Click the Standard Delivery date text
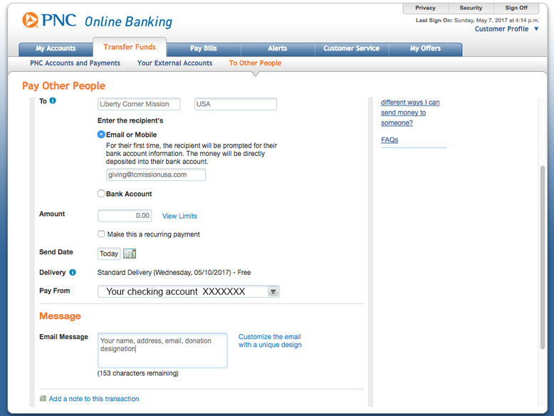 coord(174,273)
